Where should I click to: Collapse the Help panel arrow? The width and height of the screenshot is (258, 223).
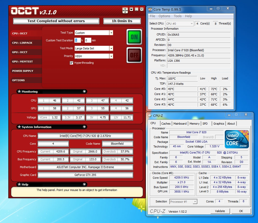click(x=84, y=184)
